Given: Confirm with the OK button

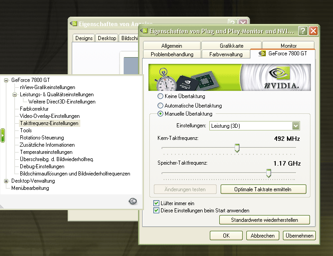Looking at the screenshot, I should pyautogui.click(x=226, y=235).
